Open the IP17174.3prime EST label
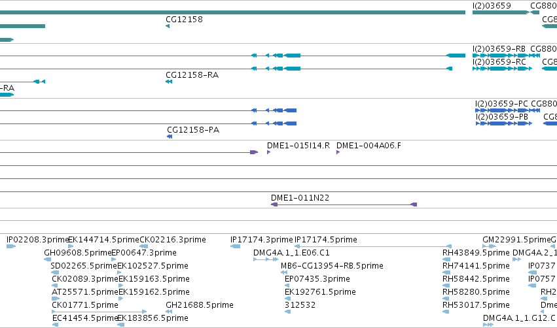This screenshot has height=328, width=557. (261, 240)
